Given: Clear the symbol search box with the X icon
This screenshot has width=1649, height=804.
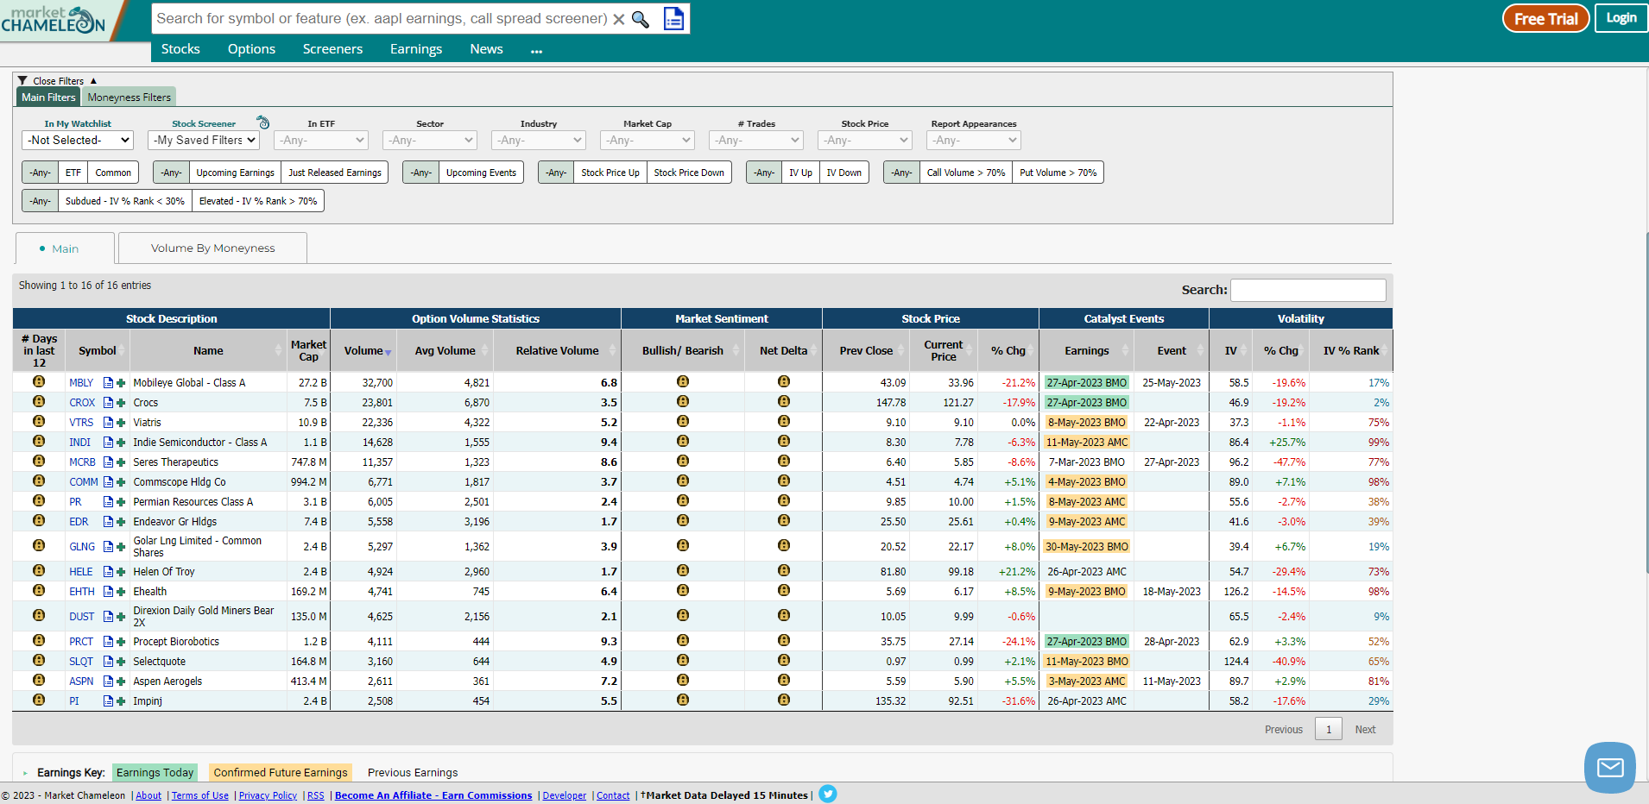Looking at the screenshot, I should [619, 19].
